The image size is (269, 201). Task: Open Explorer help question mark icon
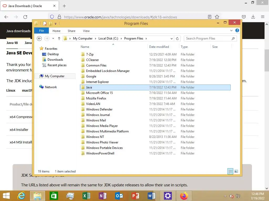(237, 30)
